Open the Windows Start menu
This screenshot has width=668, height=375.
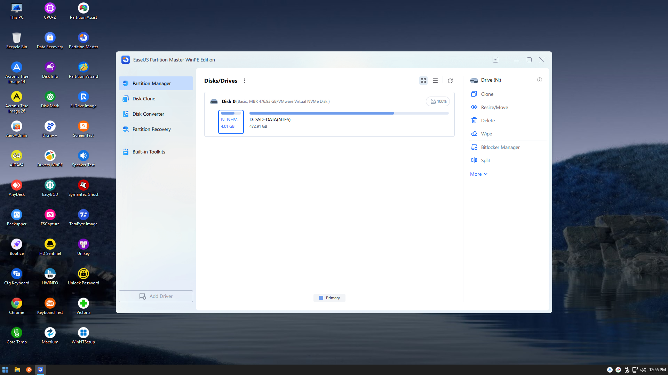click(5, 370)
